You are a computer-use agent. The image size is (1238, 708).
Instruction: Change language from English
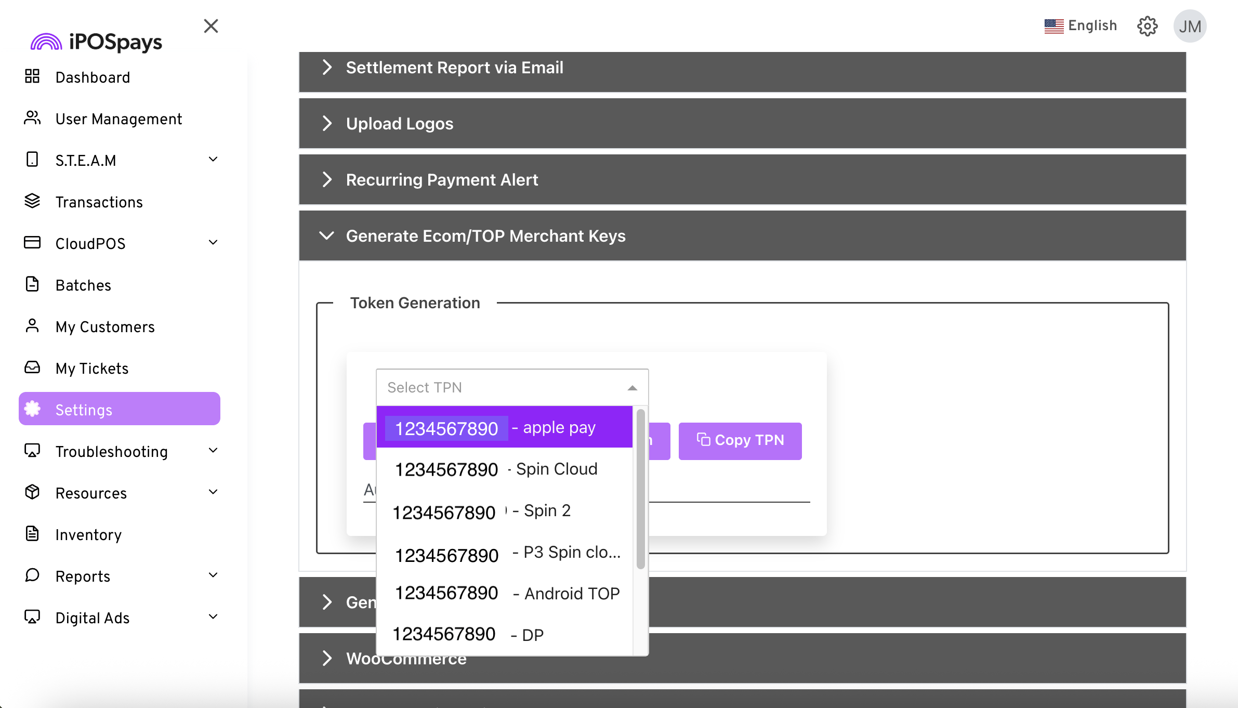point(1081,26)
